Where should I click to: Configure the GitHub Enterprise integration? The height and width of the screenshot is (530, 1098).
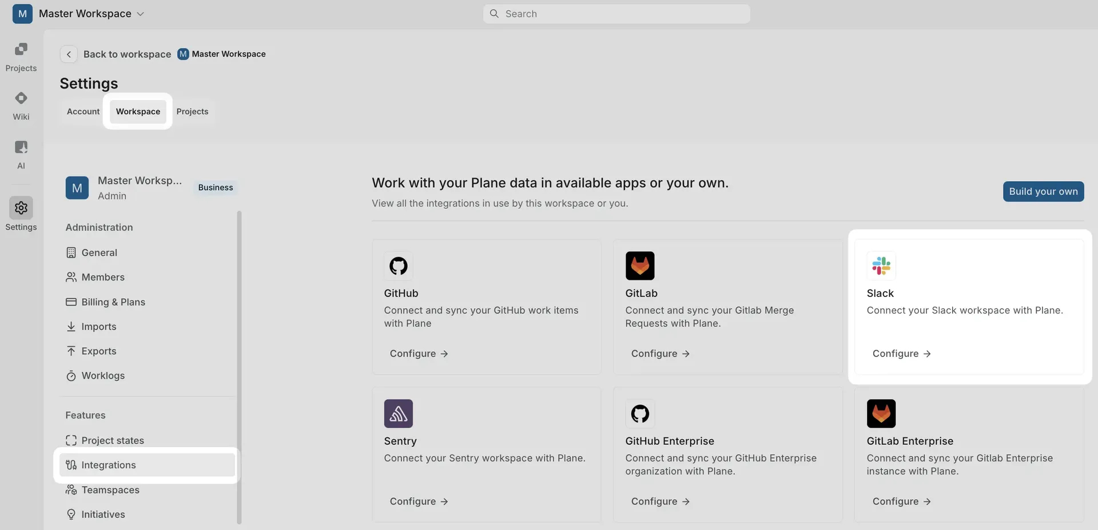coord(660,501)
